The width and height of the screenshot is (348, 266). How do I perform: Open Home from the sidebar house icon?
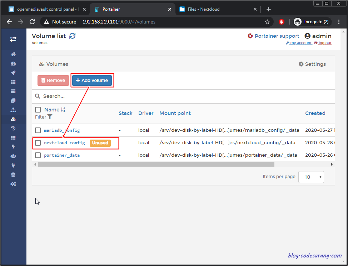click(x=13, y=54)
